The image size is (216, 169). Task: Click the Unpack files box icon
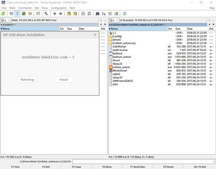click(x=75, y=14)
